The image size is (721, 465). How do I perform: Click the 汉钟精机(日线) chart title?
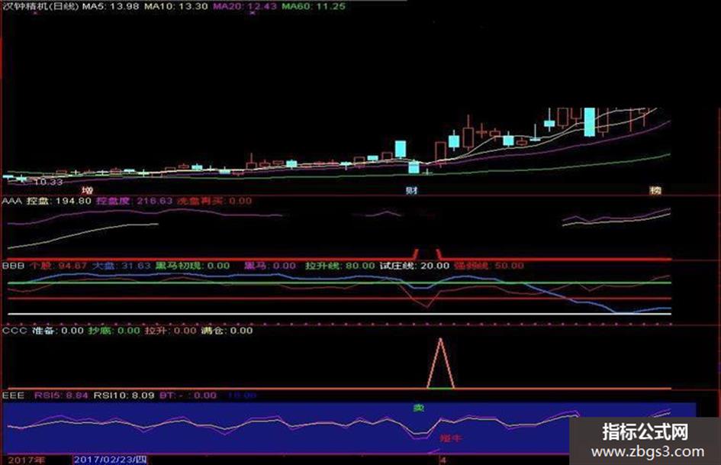click(40, 6)
